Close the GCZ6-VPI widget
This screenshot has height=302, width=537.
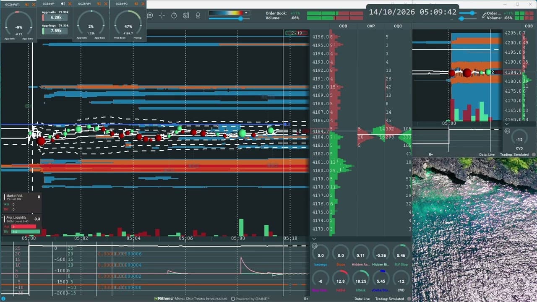click(x=106, y=4)
